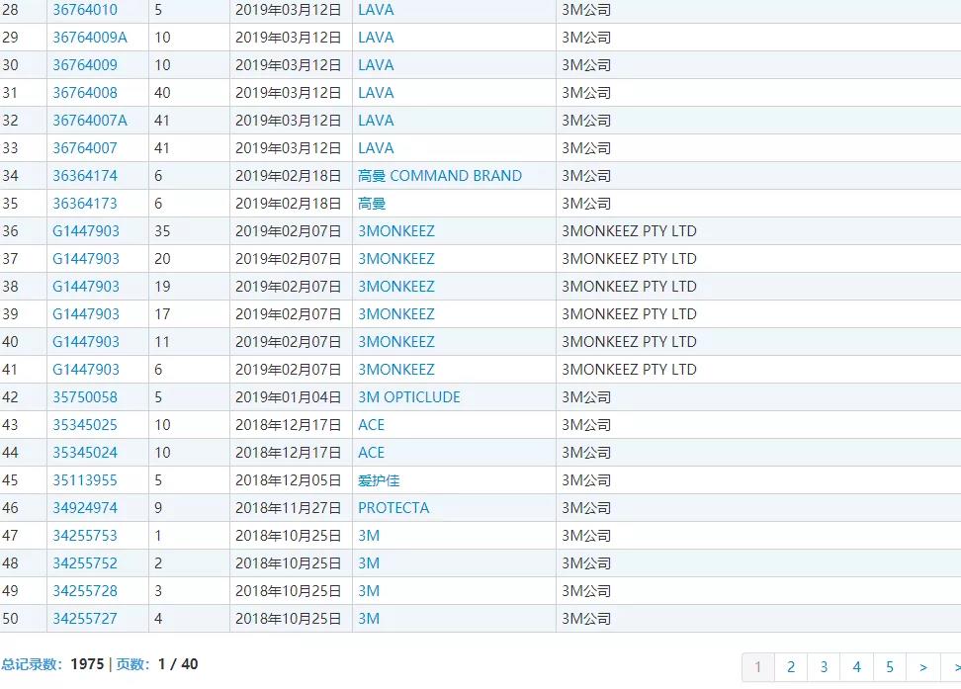Open the 3MONKEEZ trademark in row 39
This screenshot has height=689, width=961.
click(396, 313)
